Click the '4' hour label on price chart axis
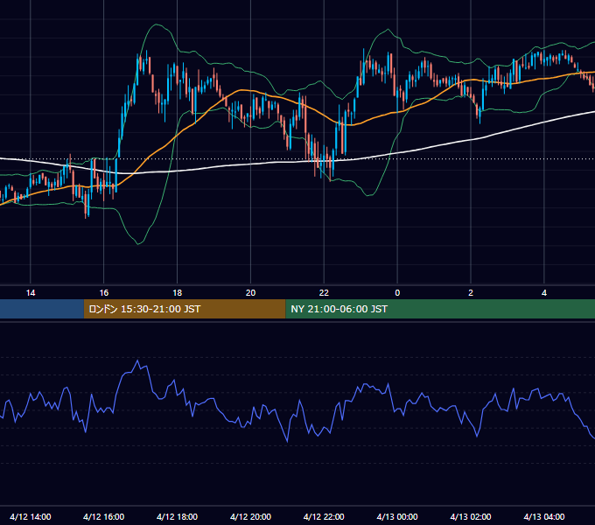Viewport: 595px width, 525px height. (x=544, y=293)
